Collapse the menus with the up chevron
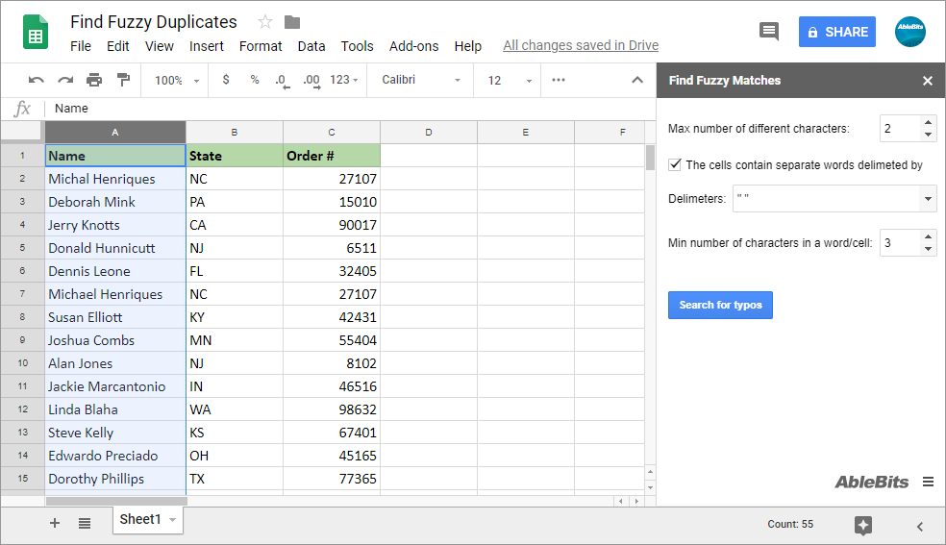This screenshot has height=545, width=946. (x=637, y=80)
